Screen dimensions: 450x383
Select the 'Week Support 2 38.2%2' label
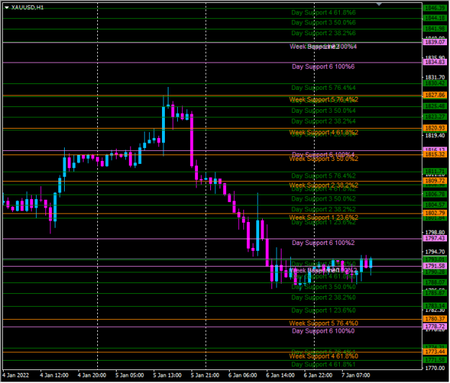pos(324,185)
